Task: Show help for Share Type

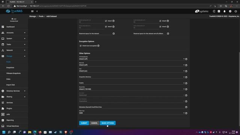Action: (x=186, y=113)
